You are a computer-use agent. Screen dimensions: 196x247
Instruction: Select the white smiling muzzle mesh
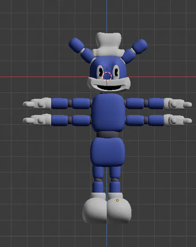[109, 84]
